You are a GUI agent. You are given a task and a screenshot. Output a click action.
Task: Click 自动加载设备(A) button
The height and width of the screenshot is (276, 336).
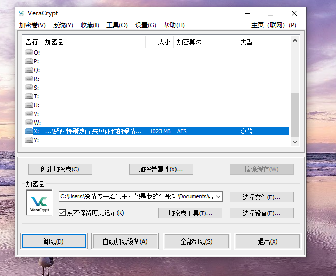coord(125,241)
